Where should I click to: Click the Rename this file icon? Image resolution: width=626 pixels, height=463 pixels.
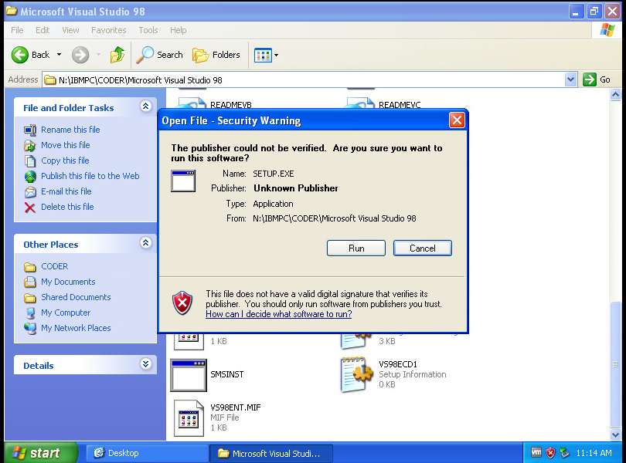pos(30,130)
